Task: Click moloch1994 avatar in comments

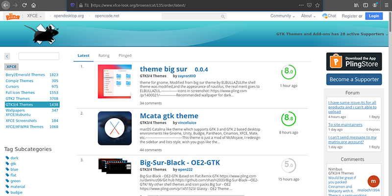Action: [x=373, y=181]
